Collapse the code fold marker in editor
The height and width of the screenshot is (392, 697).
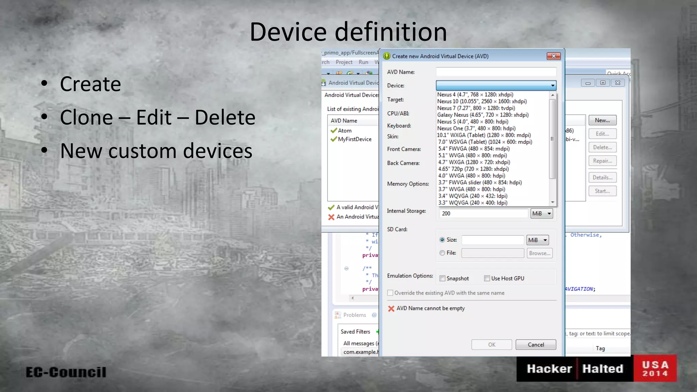point(346,268)
